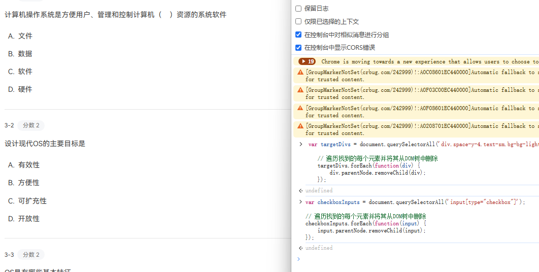Check the 仅限已选择的上下文 option
The image size is (539, 272).
coord(298,22)
